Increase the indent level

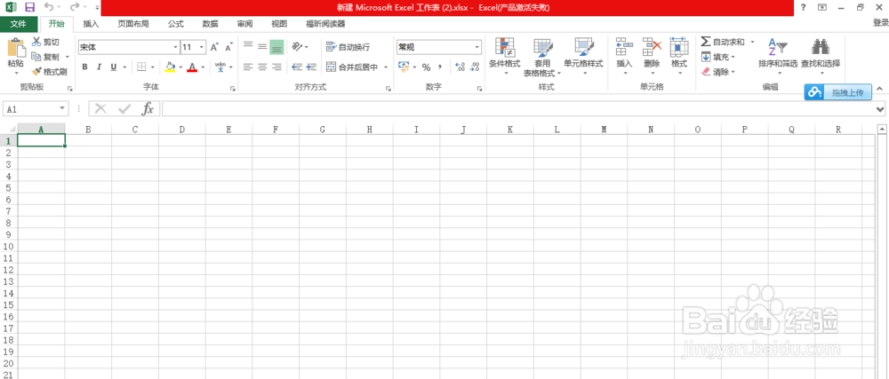tap(310, 67)
